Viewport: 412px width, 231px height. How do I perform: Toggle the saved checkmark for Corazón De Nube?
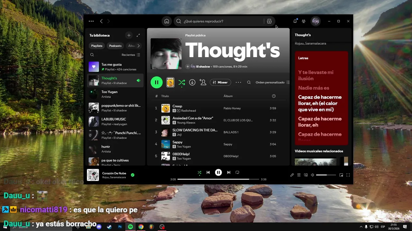(133, 175)
